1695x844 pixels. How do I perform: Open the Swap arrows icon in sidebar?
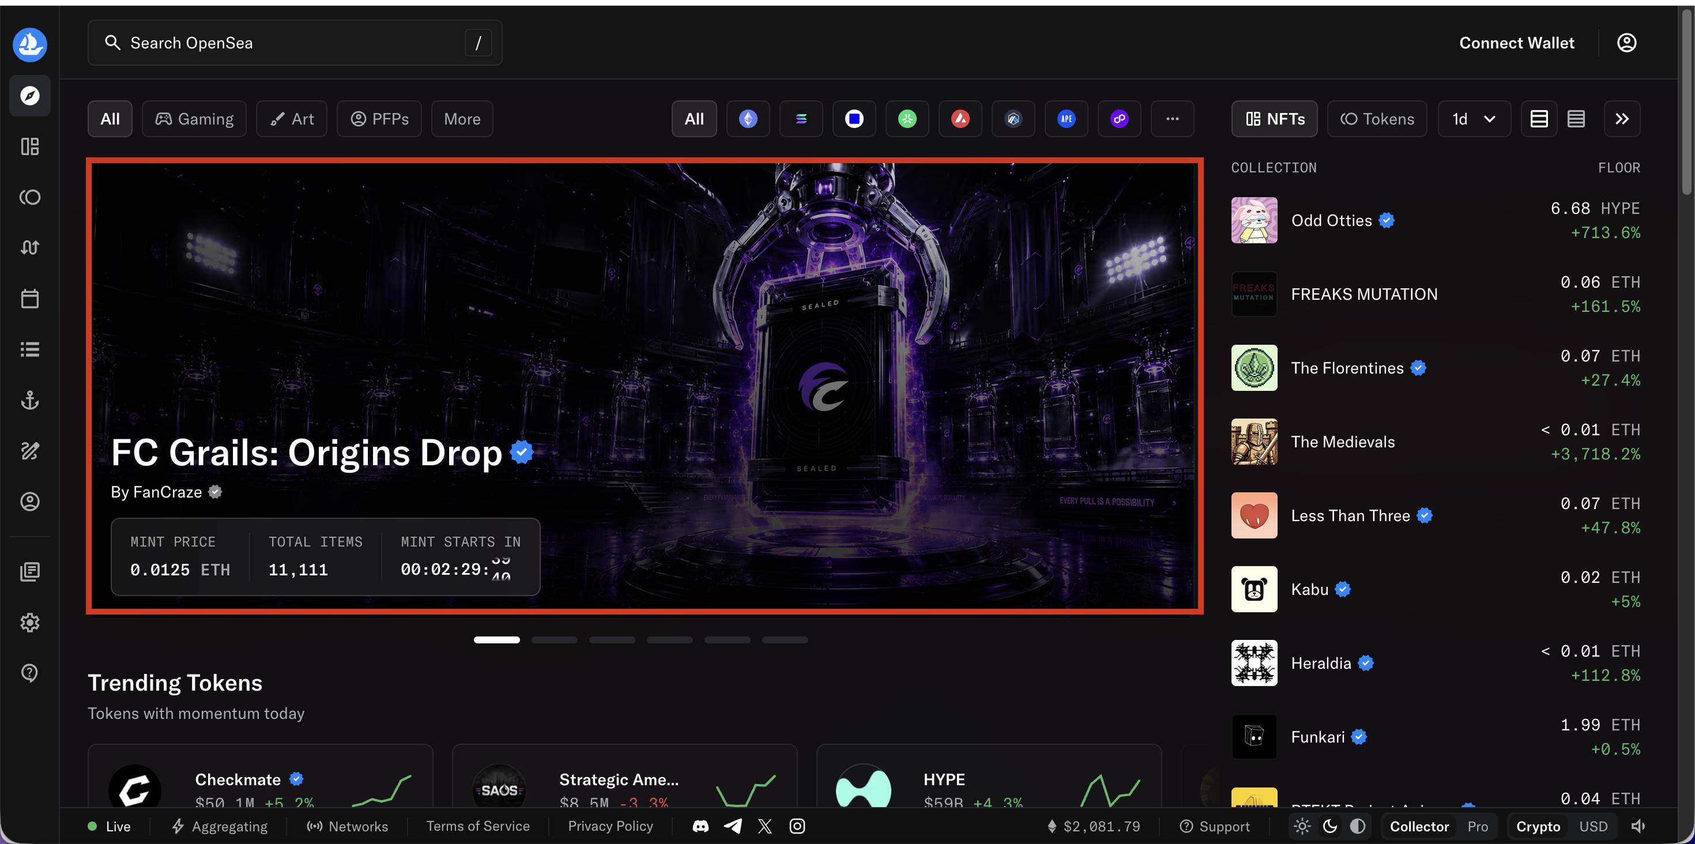click(x=29, y=247)
